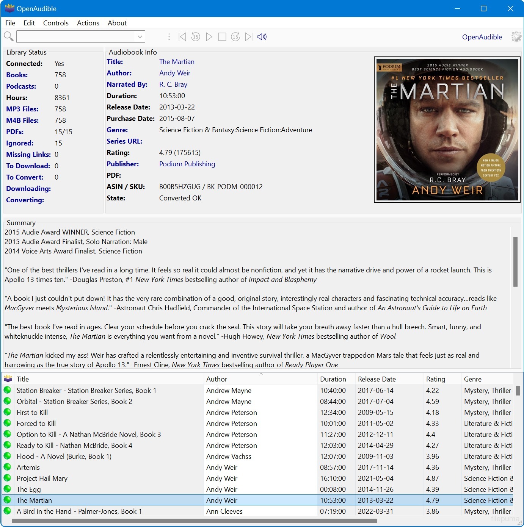This screenshot has height=527, width=524.
Task: Open the Andy Weir author link
Action: [x=175, y=73]
